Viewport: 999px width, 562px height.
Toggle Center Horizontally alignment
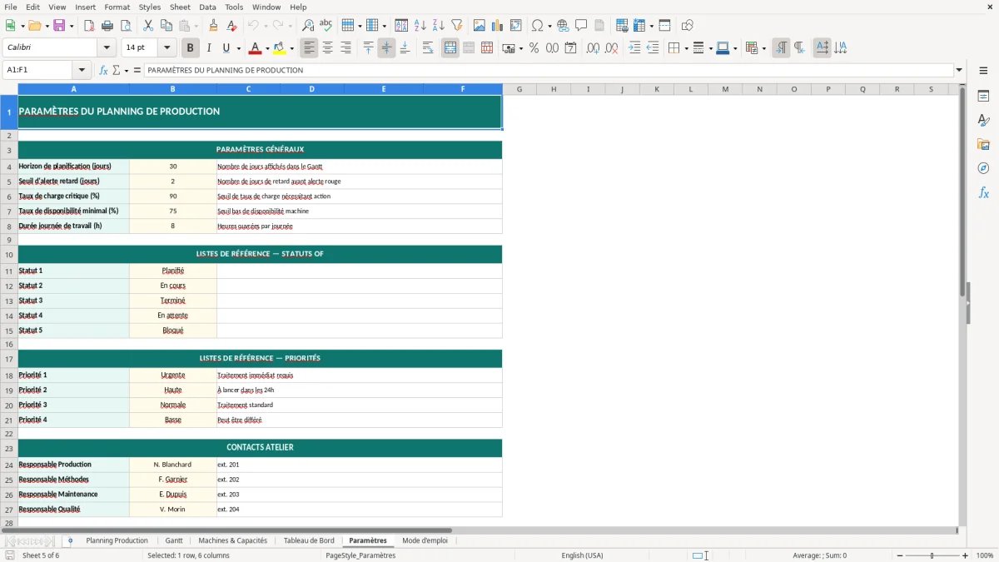click(x=327, y=48)
